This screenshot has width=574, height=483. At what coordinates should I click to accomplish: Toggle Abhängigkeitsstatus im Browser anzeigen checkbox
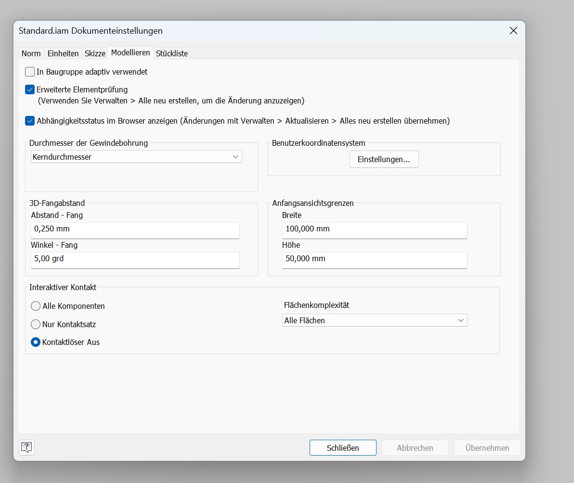pyautogui.click(x=30, y=121)
